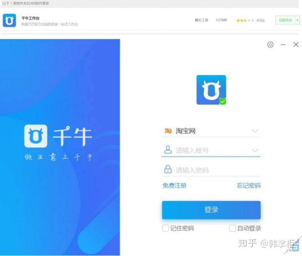Image resolution: width=302 pixels, height=256 pixels.
Task: Enable the 记住密码 checkbox
Action: (165, 228)
